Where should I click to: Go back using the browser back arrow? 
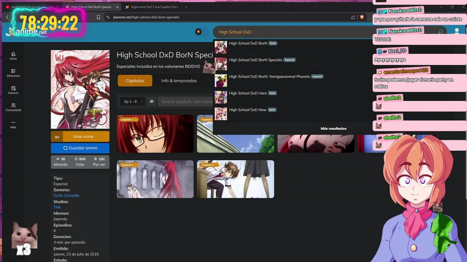tap(7, 17)
